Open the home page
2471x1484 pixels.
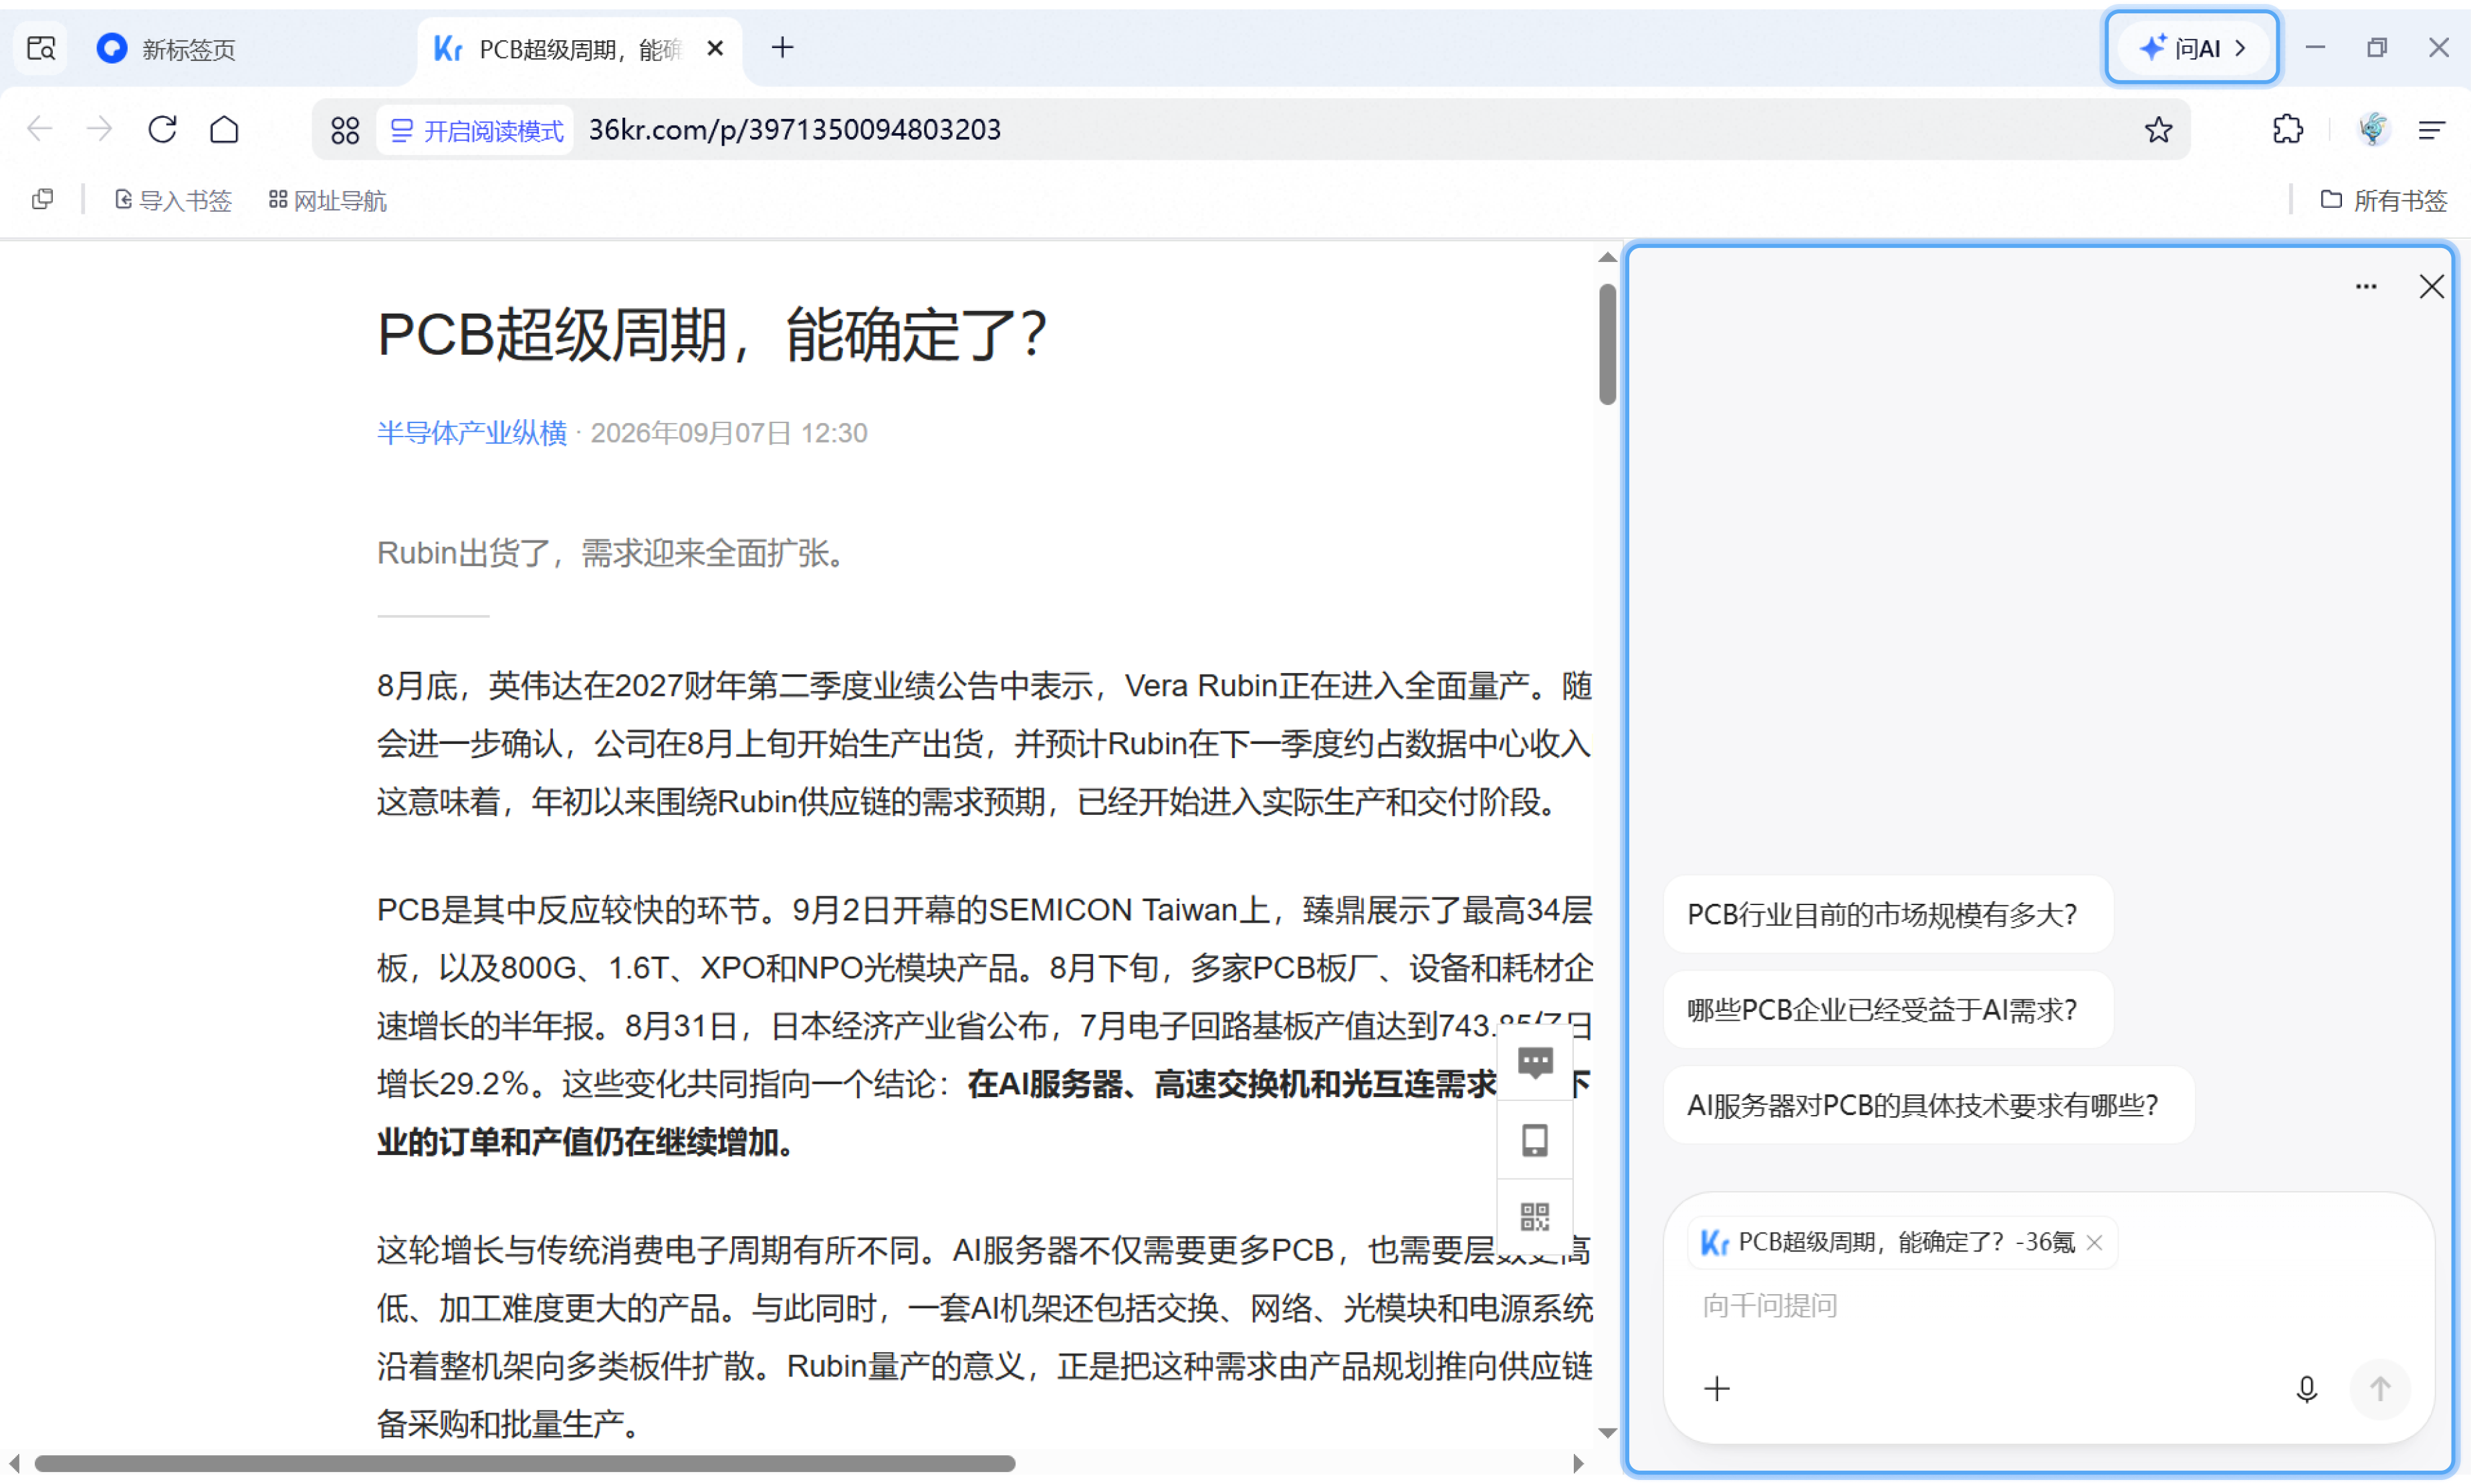point(224,129)
